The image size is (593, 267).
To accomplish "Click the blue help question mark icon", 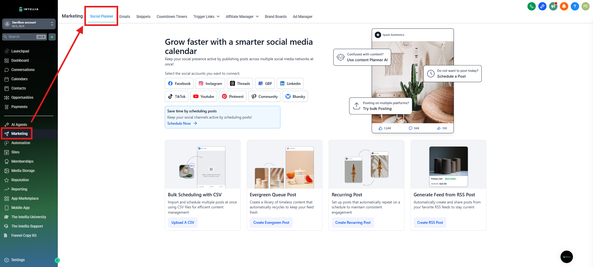I will (575, 6).
